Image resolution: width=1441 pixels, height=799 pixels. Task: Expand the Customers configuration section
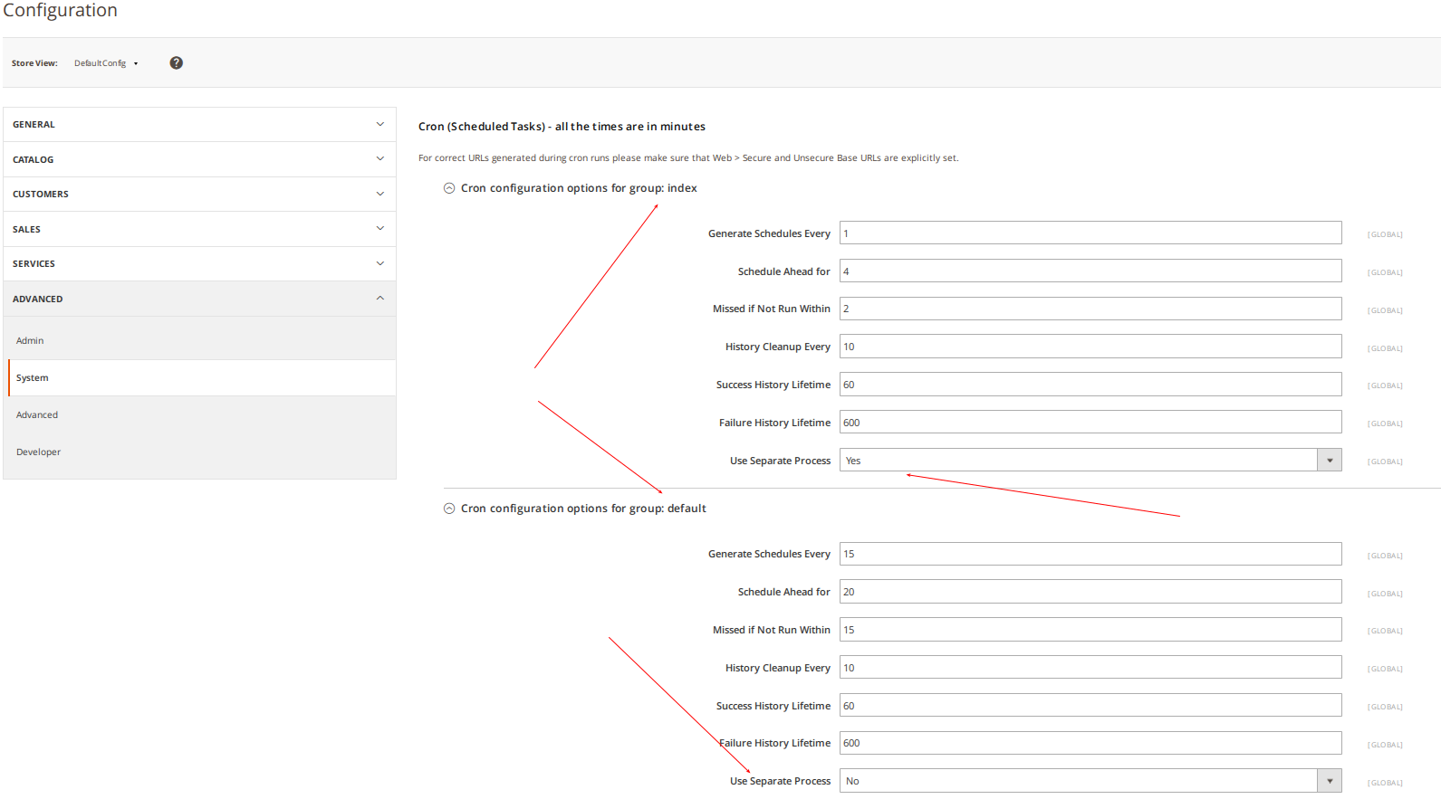pos(199,194)
